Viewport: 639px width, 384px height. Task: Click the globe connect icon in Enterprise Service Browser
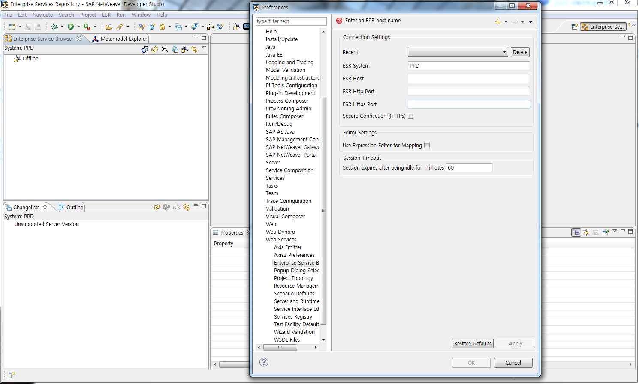click(x=175, y=49)
